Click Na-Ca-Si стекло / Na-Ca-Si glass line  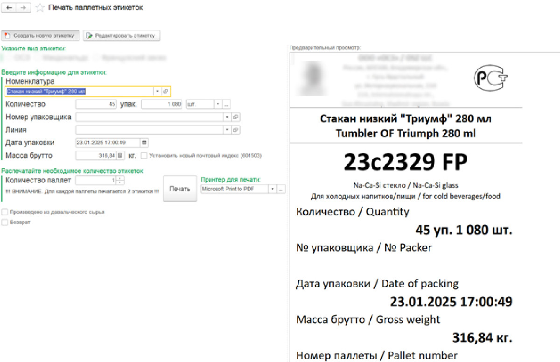point(406,185)
